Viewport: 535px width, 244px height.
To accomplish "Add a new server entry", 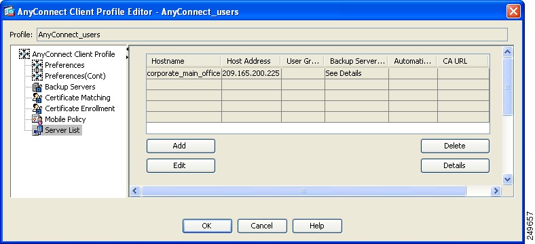I will [181, 146].
